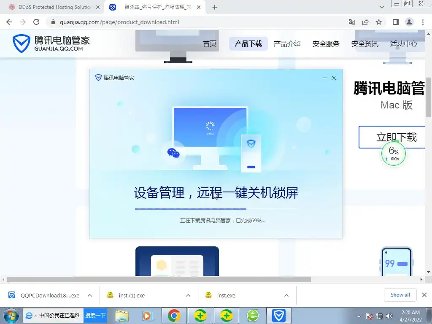
Task: Click the installer headline 设备管理，远程一键关机锁屏
Action: click(216, 192)
